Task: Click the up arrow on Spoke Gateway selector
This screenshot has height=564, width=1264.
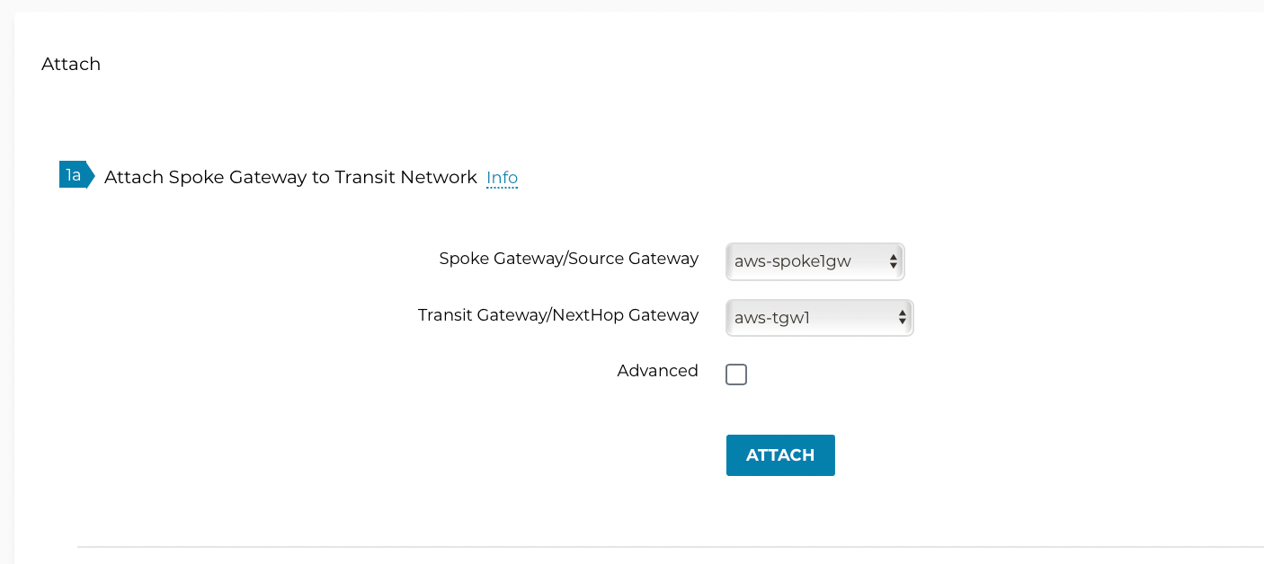Action: (893, 256)
